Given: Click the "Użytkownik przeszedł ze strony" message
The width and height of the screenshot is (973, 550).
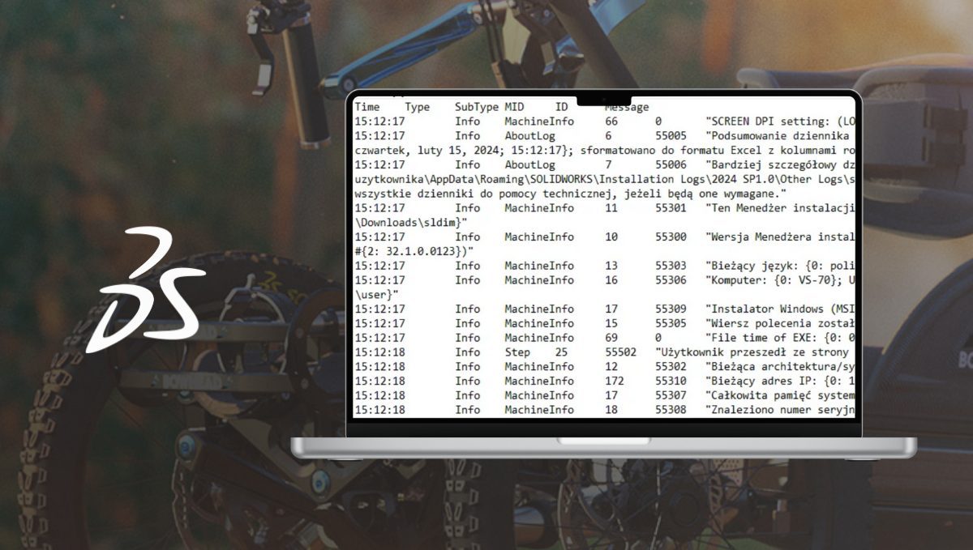Looking at the screenshot, I should [751, 352].
